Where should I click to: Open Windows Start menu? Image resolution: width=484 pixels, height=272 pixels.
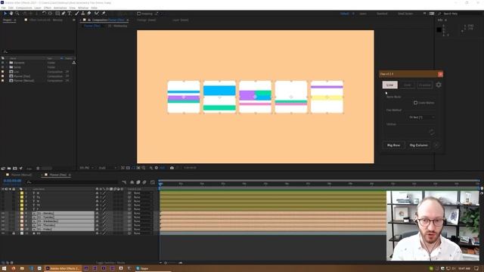tap(5, 268)
